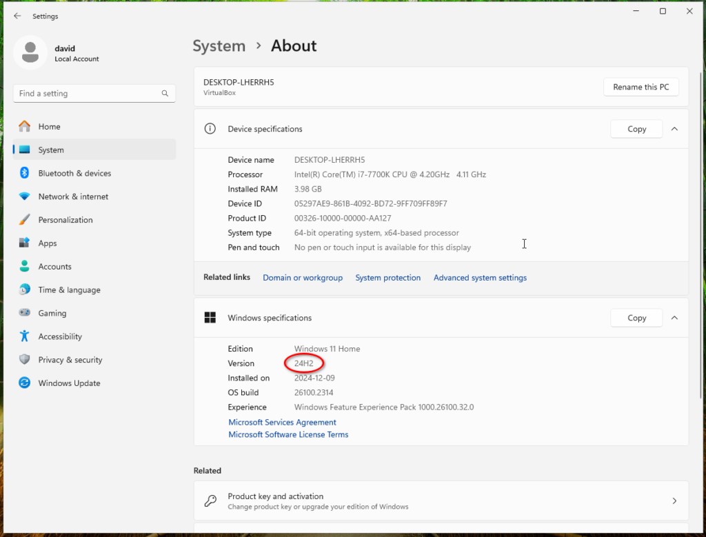The image size is (706, 537).
Task: Click the System monitor icon
Action: (x=24, y=150)
